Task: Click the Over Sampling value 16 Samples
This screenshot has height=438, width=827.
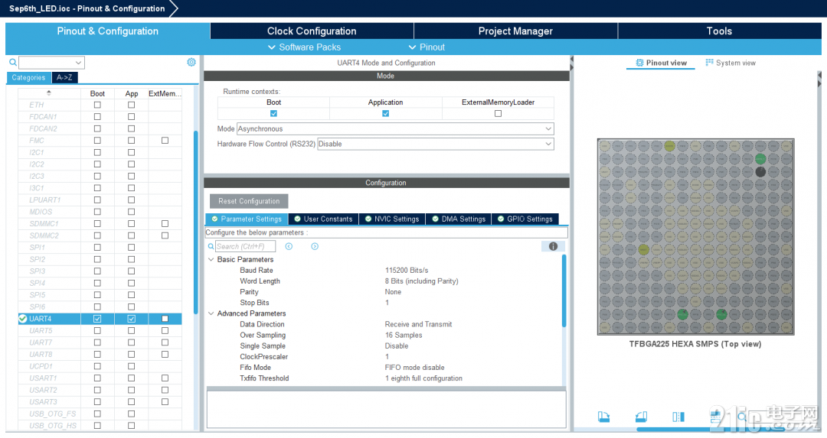Action: click(x=404, y=335)
